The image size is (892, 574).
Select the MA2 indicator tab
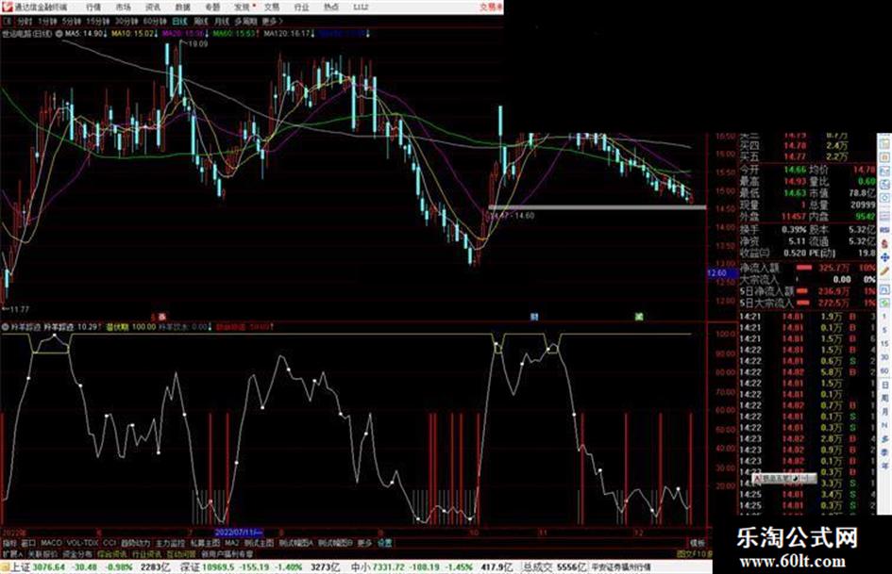231,543
